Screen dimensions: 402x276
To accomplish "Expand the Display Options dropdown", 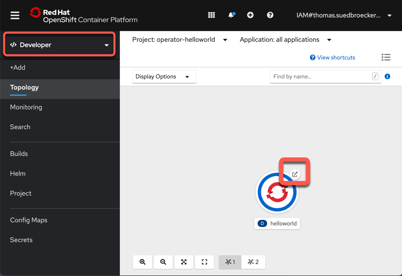I will tap(164, 77).
